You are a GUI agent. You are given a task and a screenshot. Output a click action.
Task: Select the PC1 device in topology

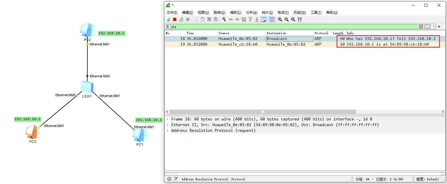[x=140, y=135]
